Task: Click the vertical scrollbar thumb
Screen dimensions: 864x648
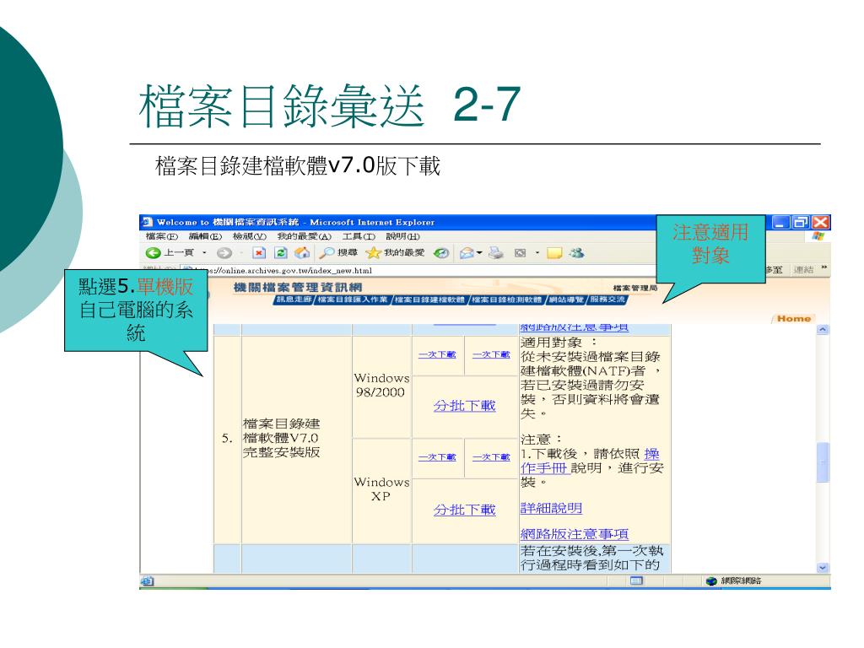Action: coord(823,462)
